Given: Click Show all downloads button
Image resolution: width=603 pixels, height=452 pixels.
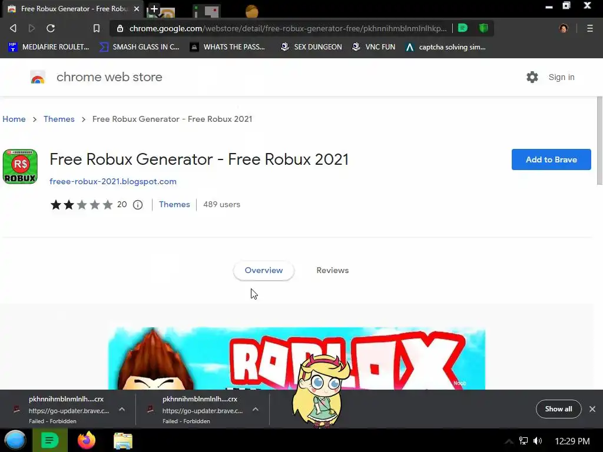Looking at the screenshot, I should pyautogui.click(x=558, y=409).
